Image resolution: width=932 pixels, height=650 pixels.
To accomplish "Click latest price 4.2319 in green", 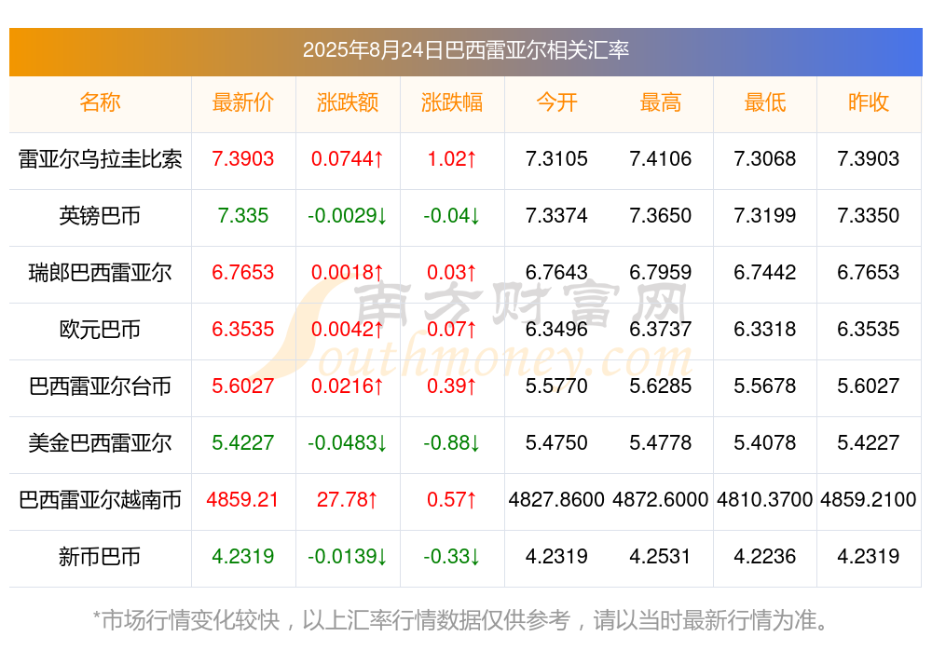I will tap(242, 557).
